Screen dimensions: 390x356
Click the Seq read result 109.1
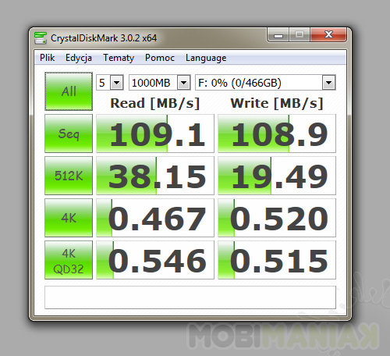[x=155, y=133]
